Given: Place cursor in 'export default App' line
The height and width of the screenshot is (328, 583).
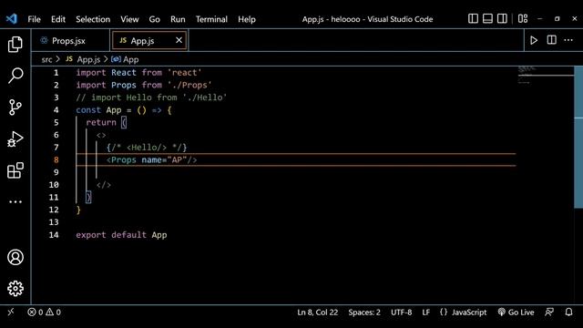Looking at the screenshot, I should (121, 235).
